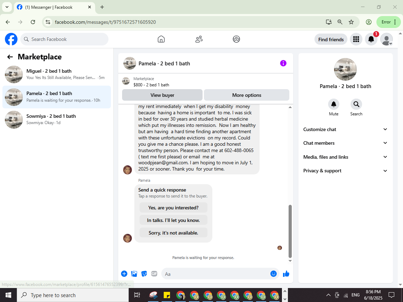Close the Messenger browser tab
The height and width of the screenshot is (302, 403).
90,7
